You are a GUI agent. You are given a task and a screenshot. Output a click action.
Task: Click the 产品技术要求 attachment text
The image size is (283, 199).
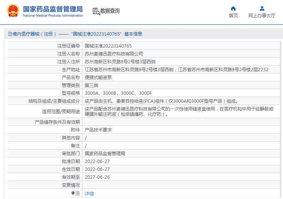click(x=98, y=130)
